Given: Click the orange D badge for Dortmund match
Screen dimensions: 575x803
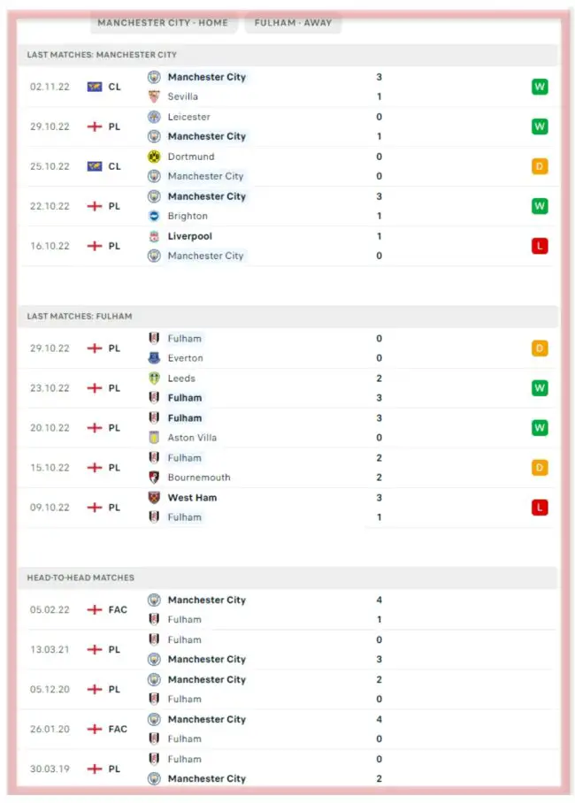Looking at the screenshot, I should (540, 166).
